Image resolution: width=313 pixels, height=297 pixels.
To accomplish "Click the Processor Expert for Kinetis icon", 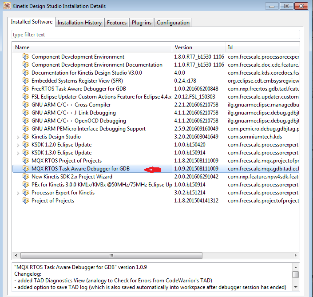I will 26,193.
